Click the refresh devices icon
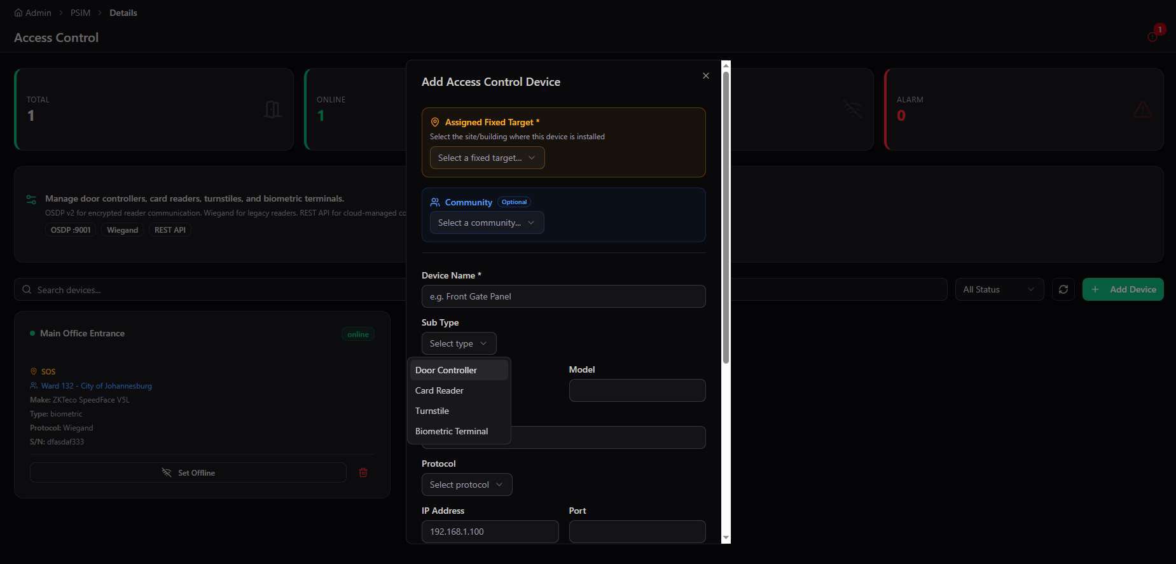Screen dimensions: 1176x564 pyautogui.click(x=1063, y=289)
